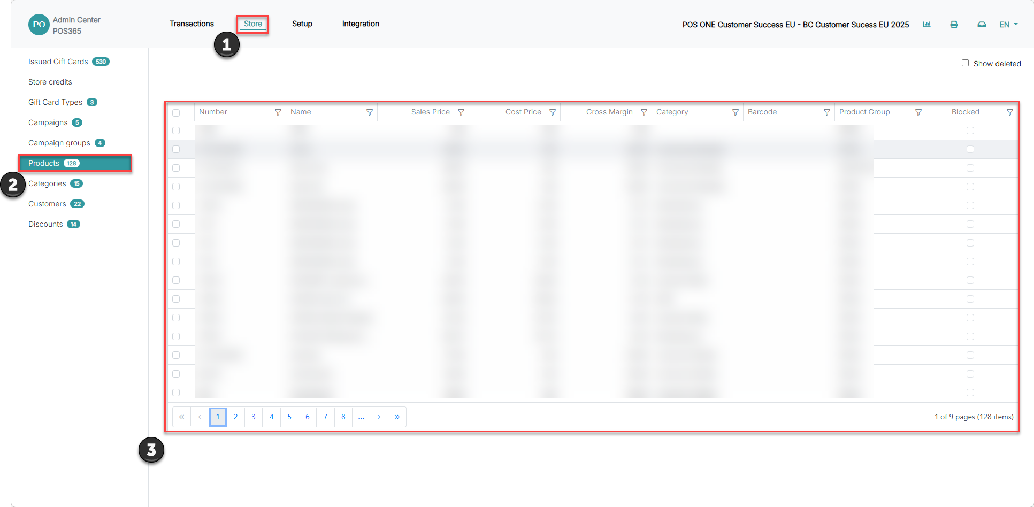This screenshot has width=1034, height=507.
Task: Open the Transactions menu
Action: coord(192,24)
